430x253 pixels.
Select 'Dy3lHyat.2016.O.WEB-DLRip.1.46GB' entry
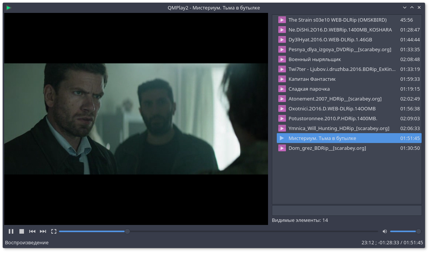[349, 40]
